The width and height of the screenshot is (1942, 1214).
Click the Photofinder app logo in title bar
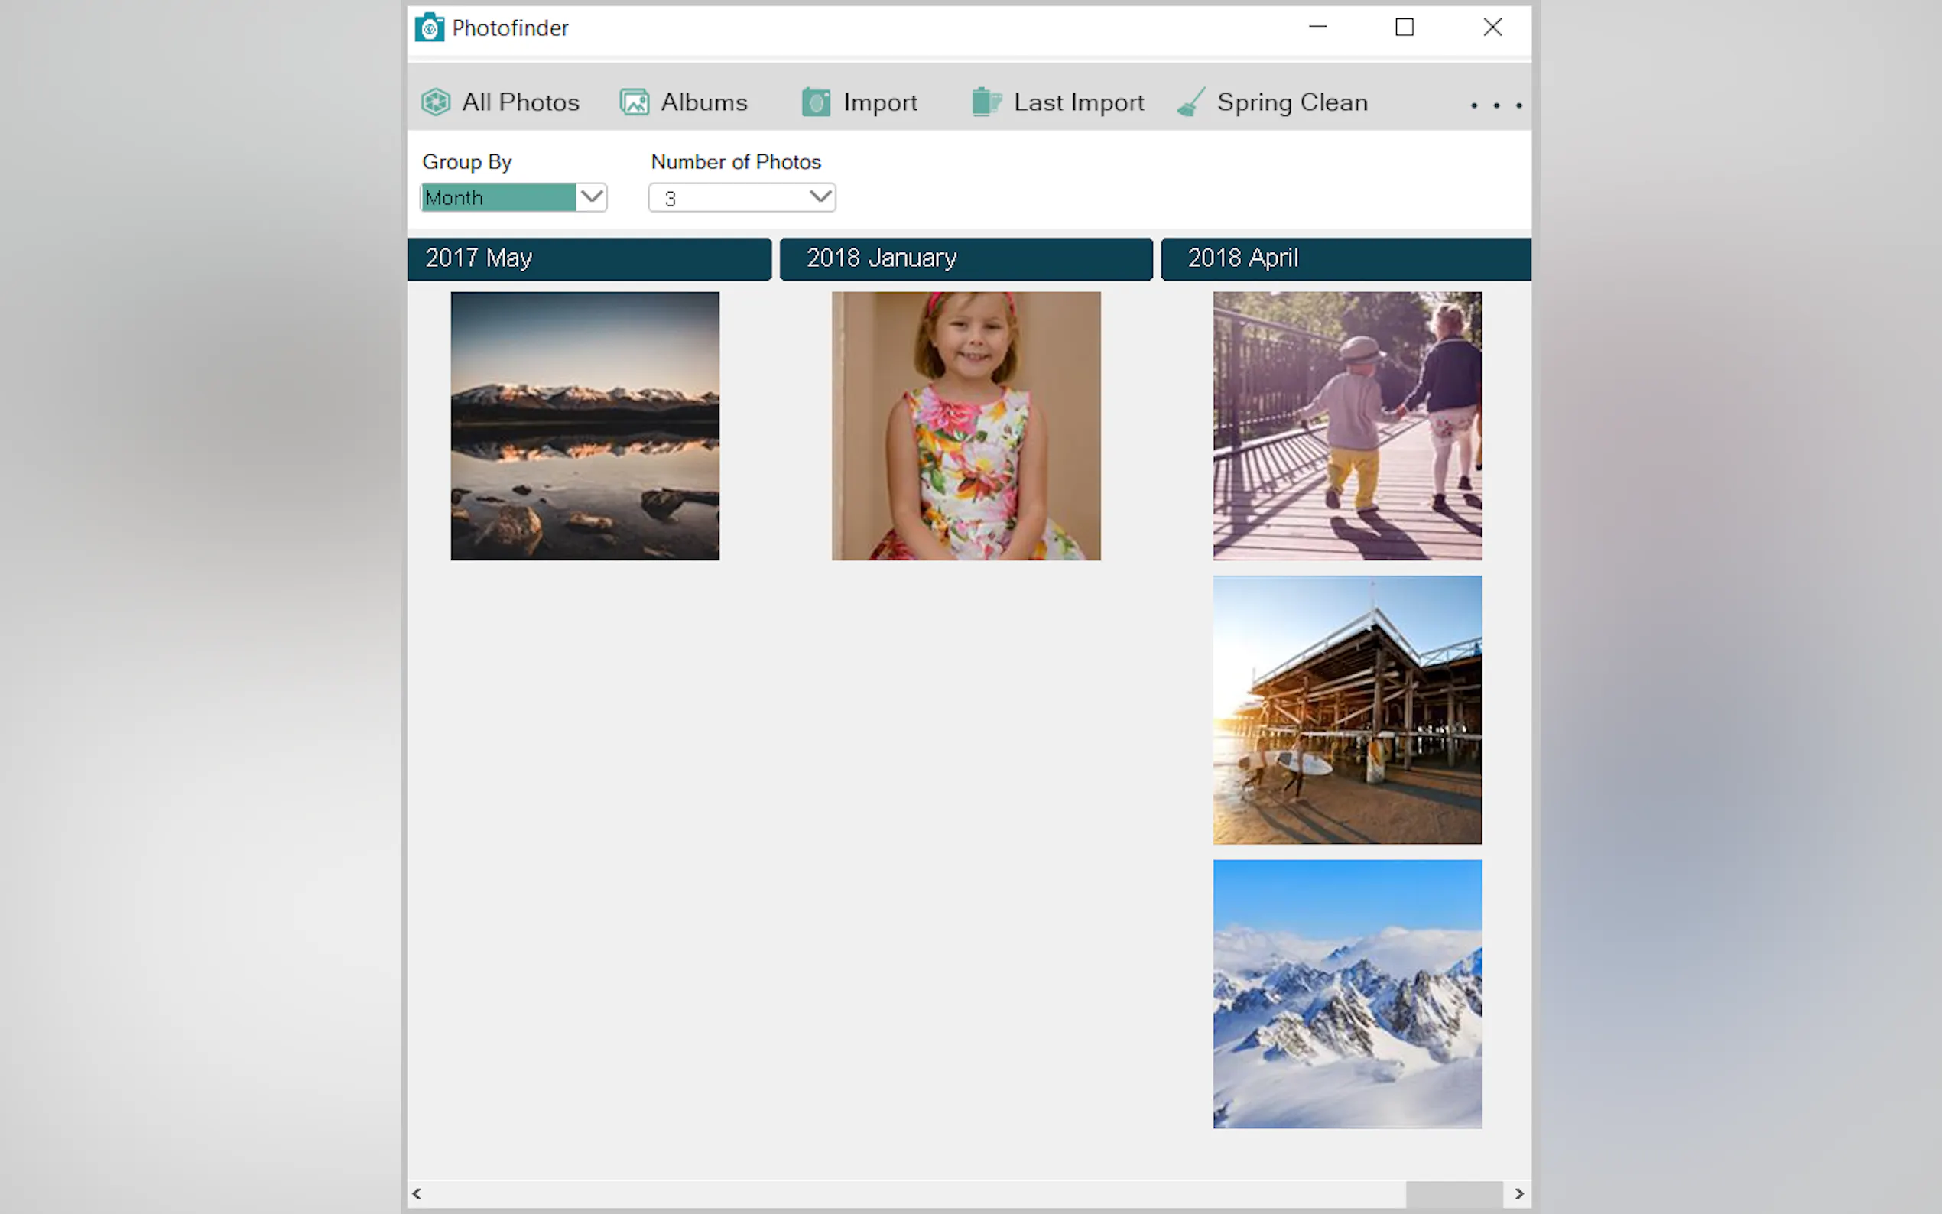pos(430,28)
